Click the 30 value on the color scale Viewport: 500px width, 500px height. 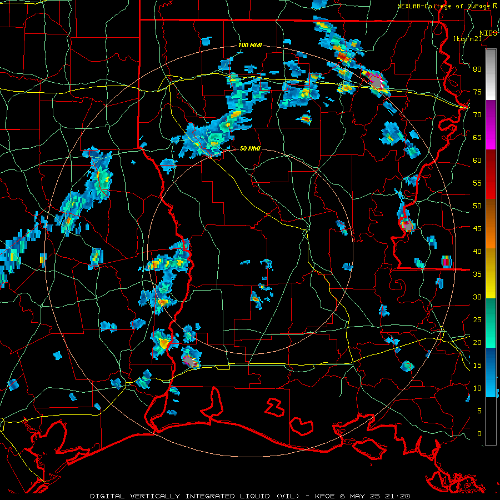pyautogui.click(x=477, y=297)
